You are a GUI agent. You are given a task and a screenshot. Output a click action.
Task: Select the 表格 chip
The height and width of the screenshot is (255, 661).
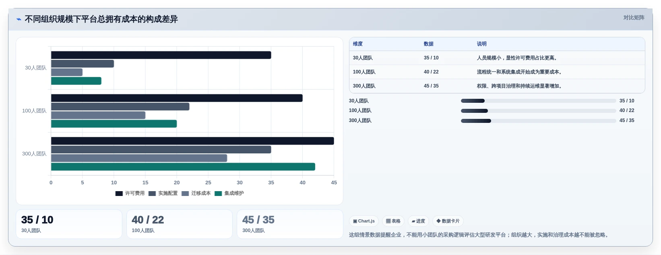coord(393,221)
